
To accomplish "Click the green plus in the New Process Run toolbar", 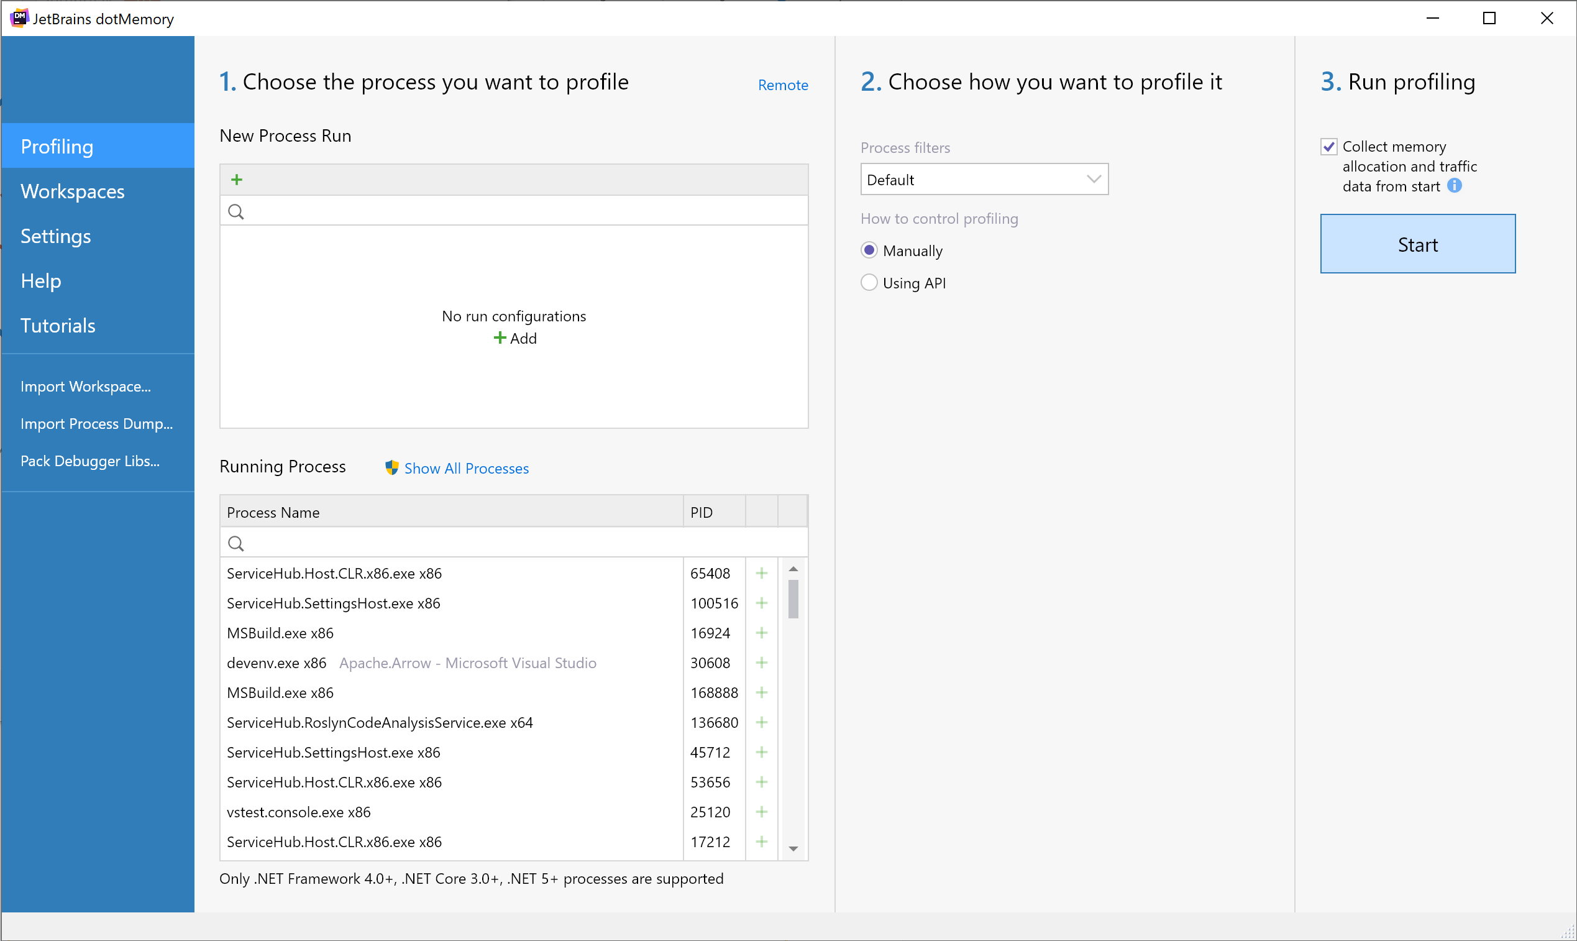I will pos(236,180).
